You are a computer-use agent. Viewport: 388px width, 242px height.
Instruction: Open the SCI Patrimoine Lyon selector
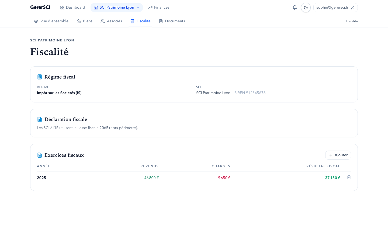click(x=116, y=8)
